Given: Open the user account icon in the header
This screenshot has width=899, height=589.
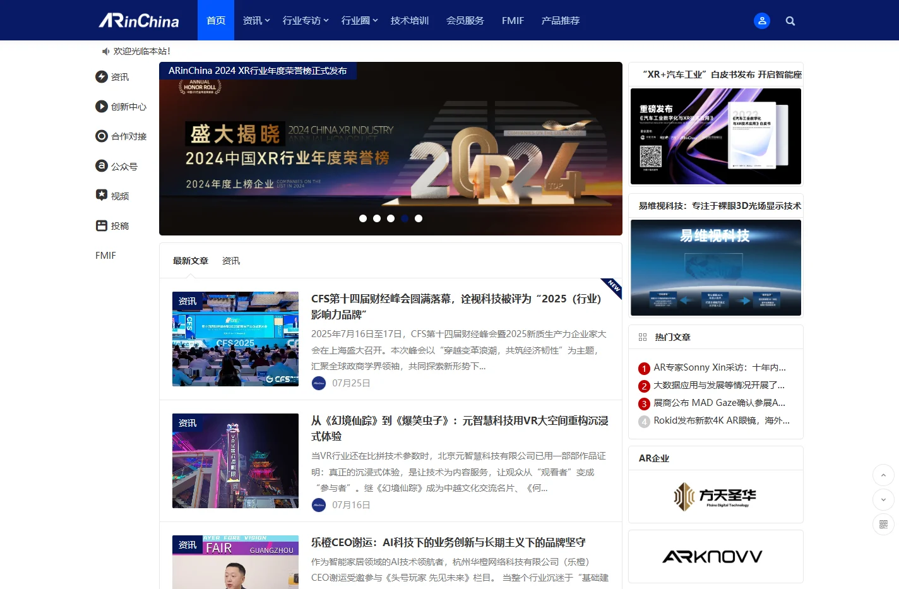Looking at the screenshot, I should click(762, 21).
